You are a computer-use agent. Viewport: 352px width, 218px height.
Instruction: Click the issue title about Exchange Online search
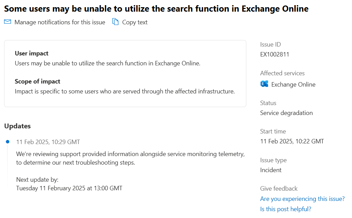[156, 9]
